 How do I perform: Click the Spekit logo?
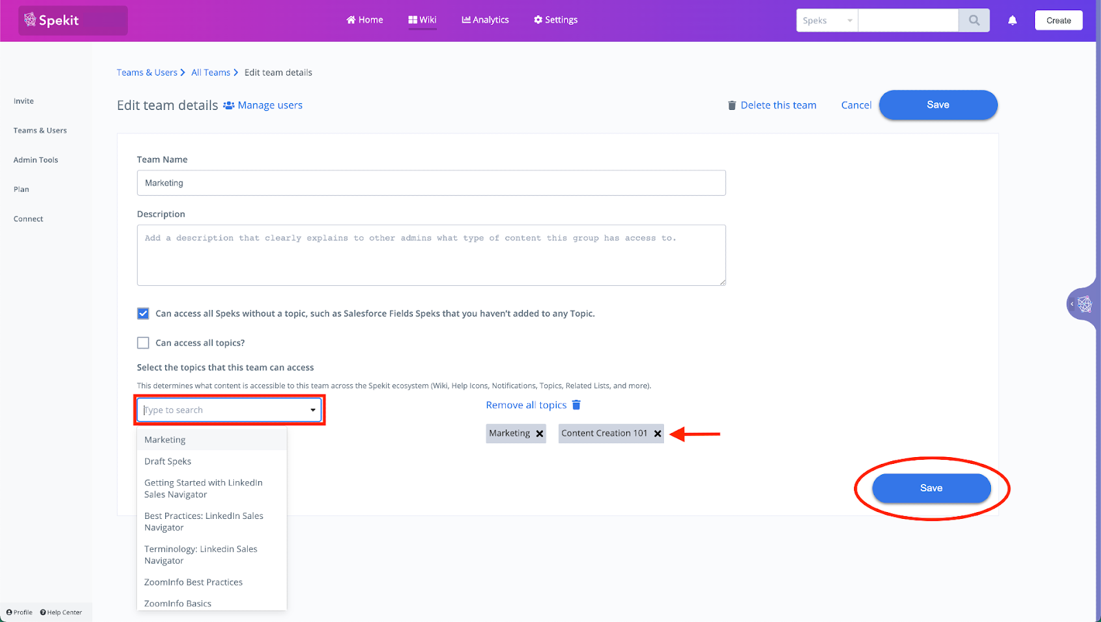click(x=52, y=20)
